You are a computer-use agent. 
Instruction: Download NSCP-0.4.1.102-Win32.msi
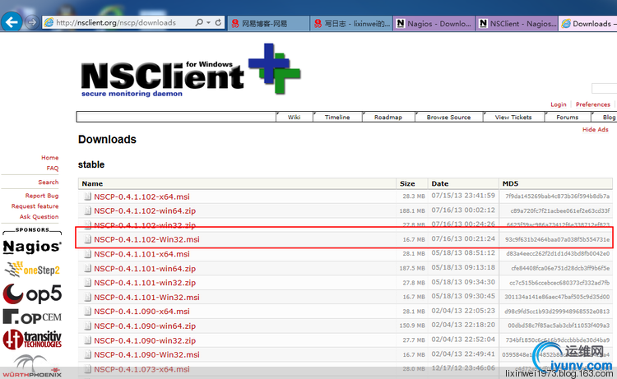(x=146, y=239)
